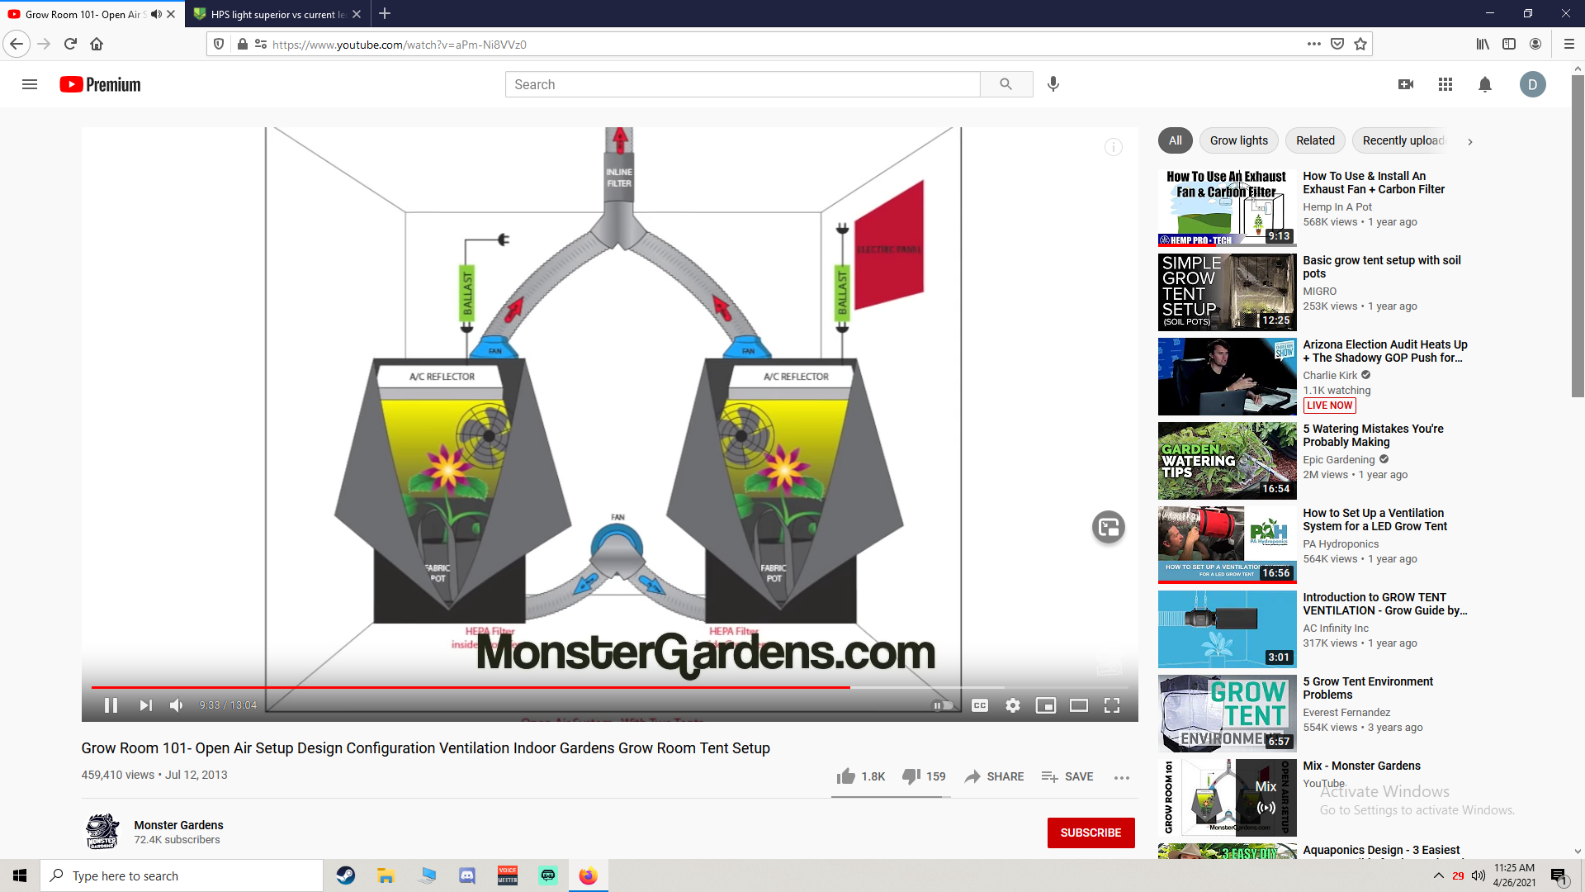Pause the video
1585x892 pixels.
[x=111, y=705]
